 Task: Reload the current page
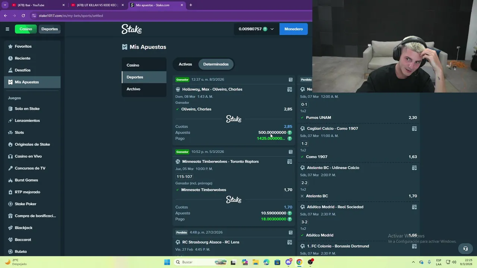pos(23,16)
